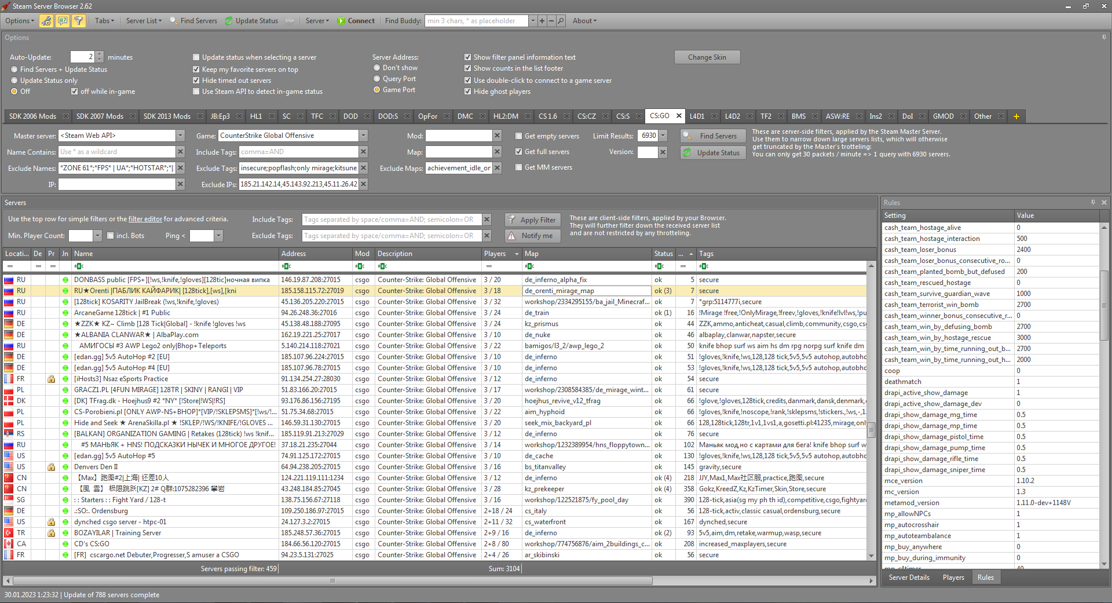The image size is (1112, 603).
Task: Clear the Version field
Action: (663, 152)
